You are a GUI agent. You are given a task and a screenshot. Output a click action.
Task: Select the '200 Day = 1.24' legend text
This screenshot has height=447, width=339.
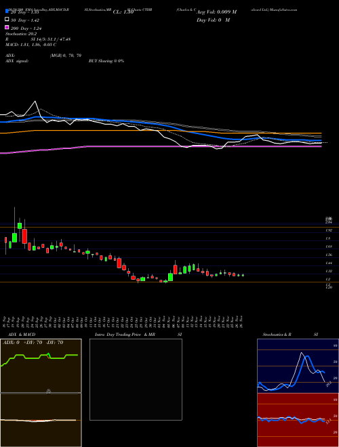click(26, 28)
